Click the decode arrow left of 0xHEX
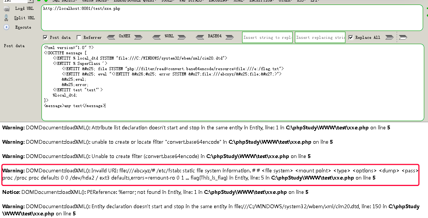Viewport: 428px width, 218px height. pos(111,37)
